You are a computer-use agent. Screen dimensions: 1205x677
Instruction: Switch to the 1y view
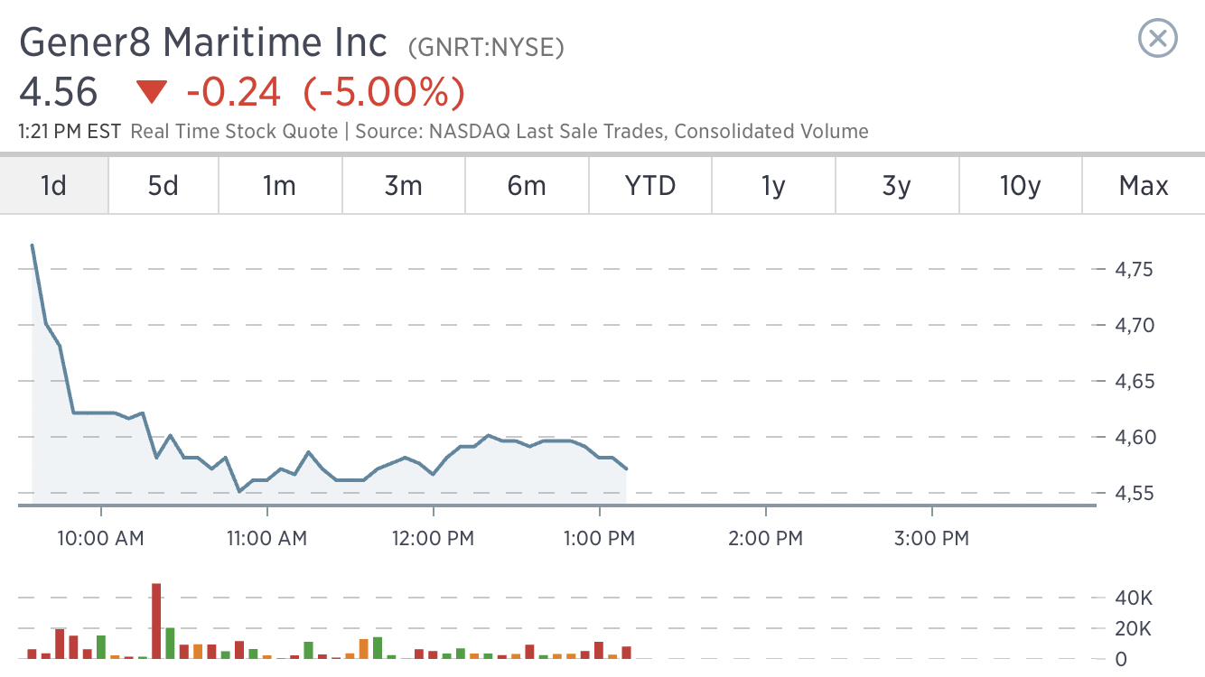coord(773,186)
